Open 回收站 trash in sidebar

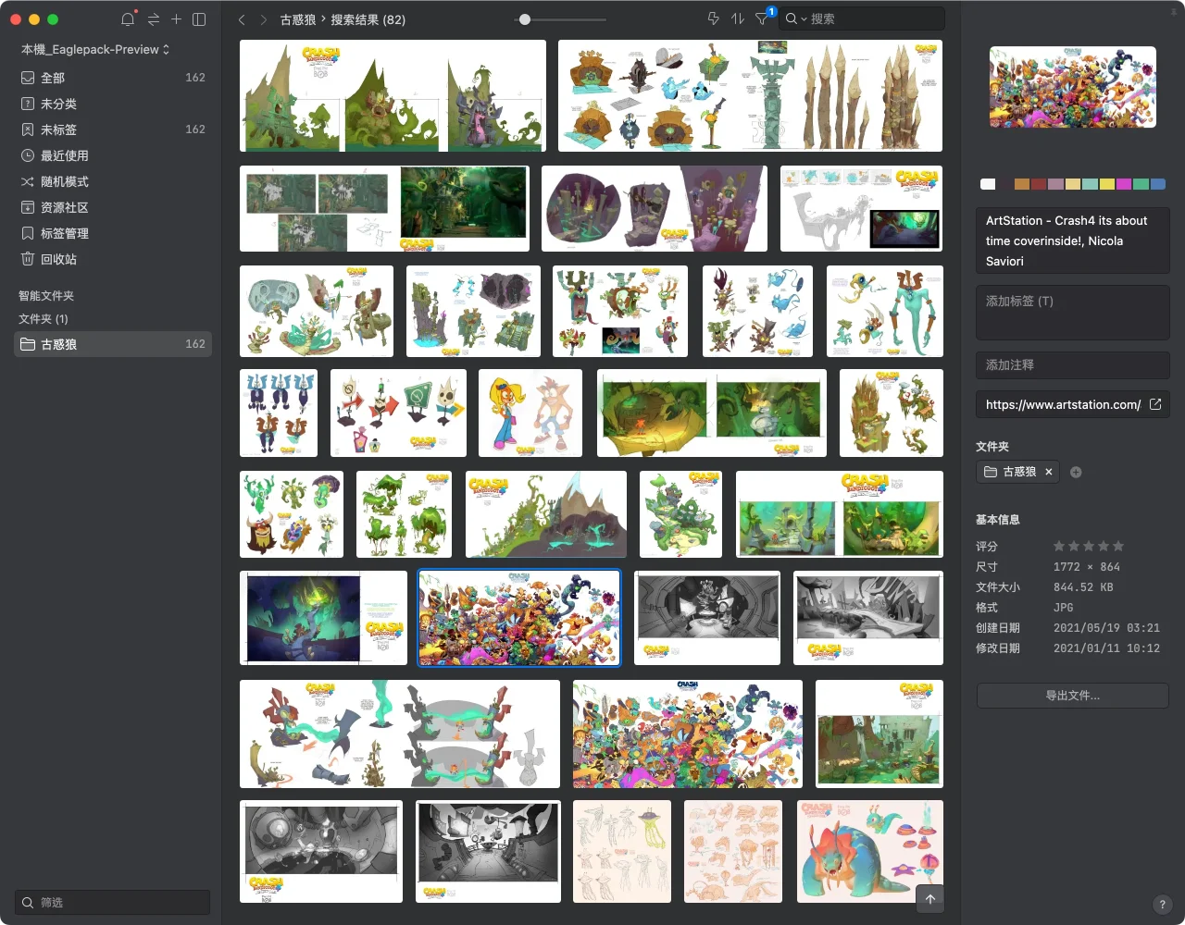click(112, 259)
